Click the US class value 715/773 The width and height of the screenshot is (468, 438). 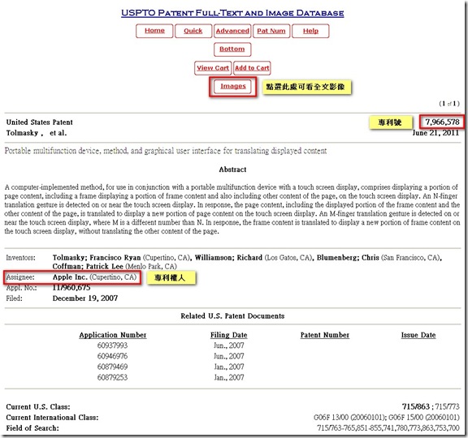[x=447, y=406]
